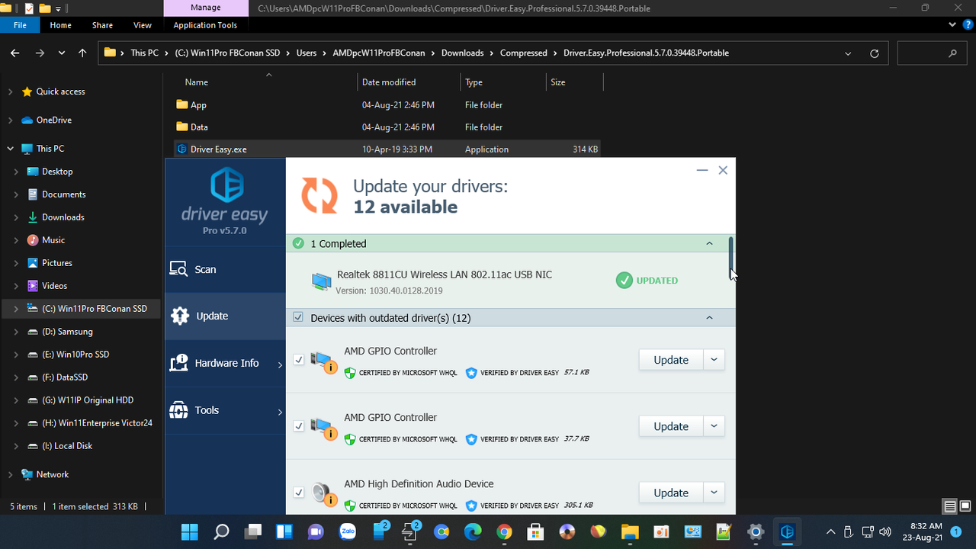Image resolution: width=976 pixels, height=549 pixels.
Task: Collapse the 'Devices with outdated driver(s)' section
Action: coord(709,317)
